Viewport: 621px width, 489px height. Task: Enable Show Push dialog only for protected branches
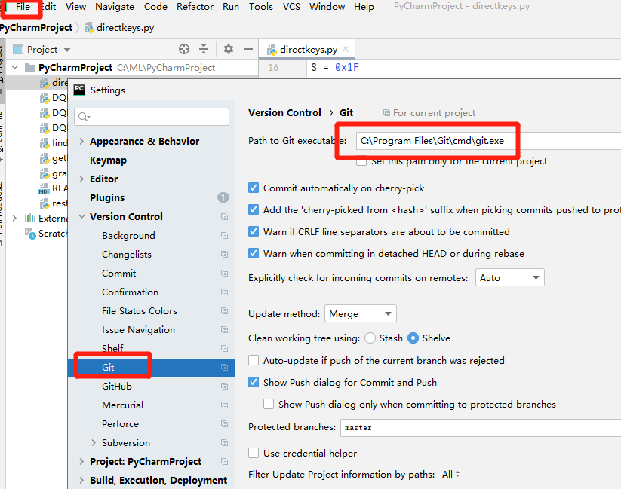coord(269,404)
